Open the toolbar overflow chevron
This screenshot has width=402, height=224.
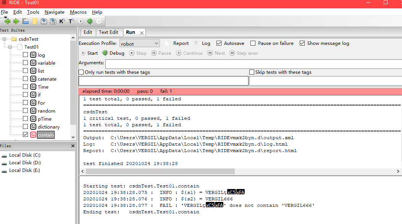click(x=5, y=17)
